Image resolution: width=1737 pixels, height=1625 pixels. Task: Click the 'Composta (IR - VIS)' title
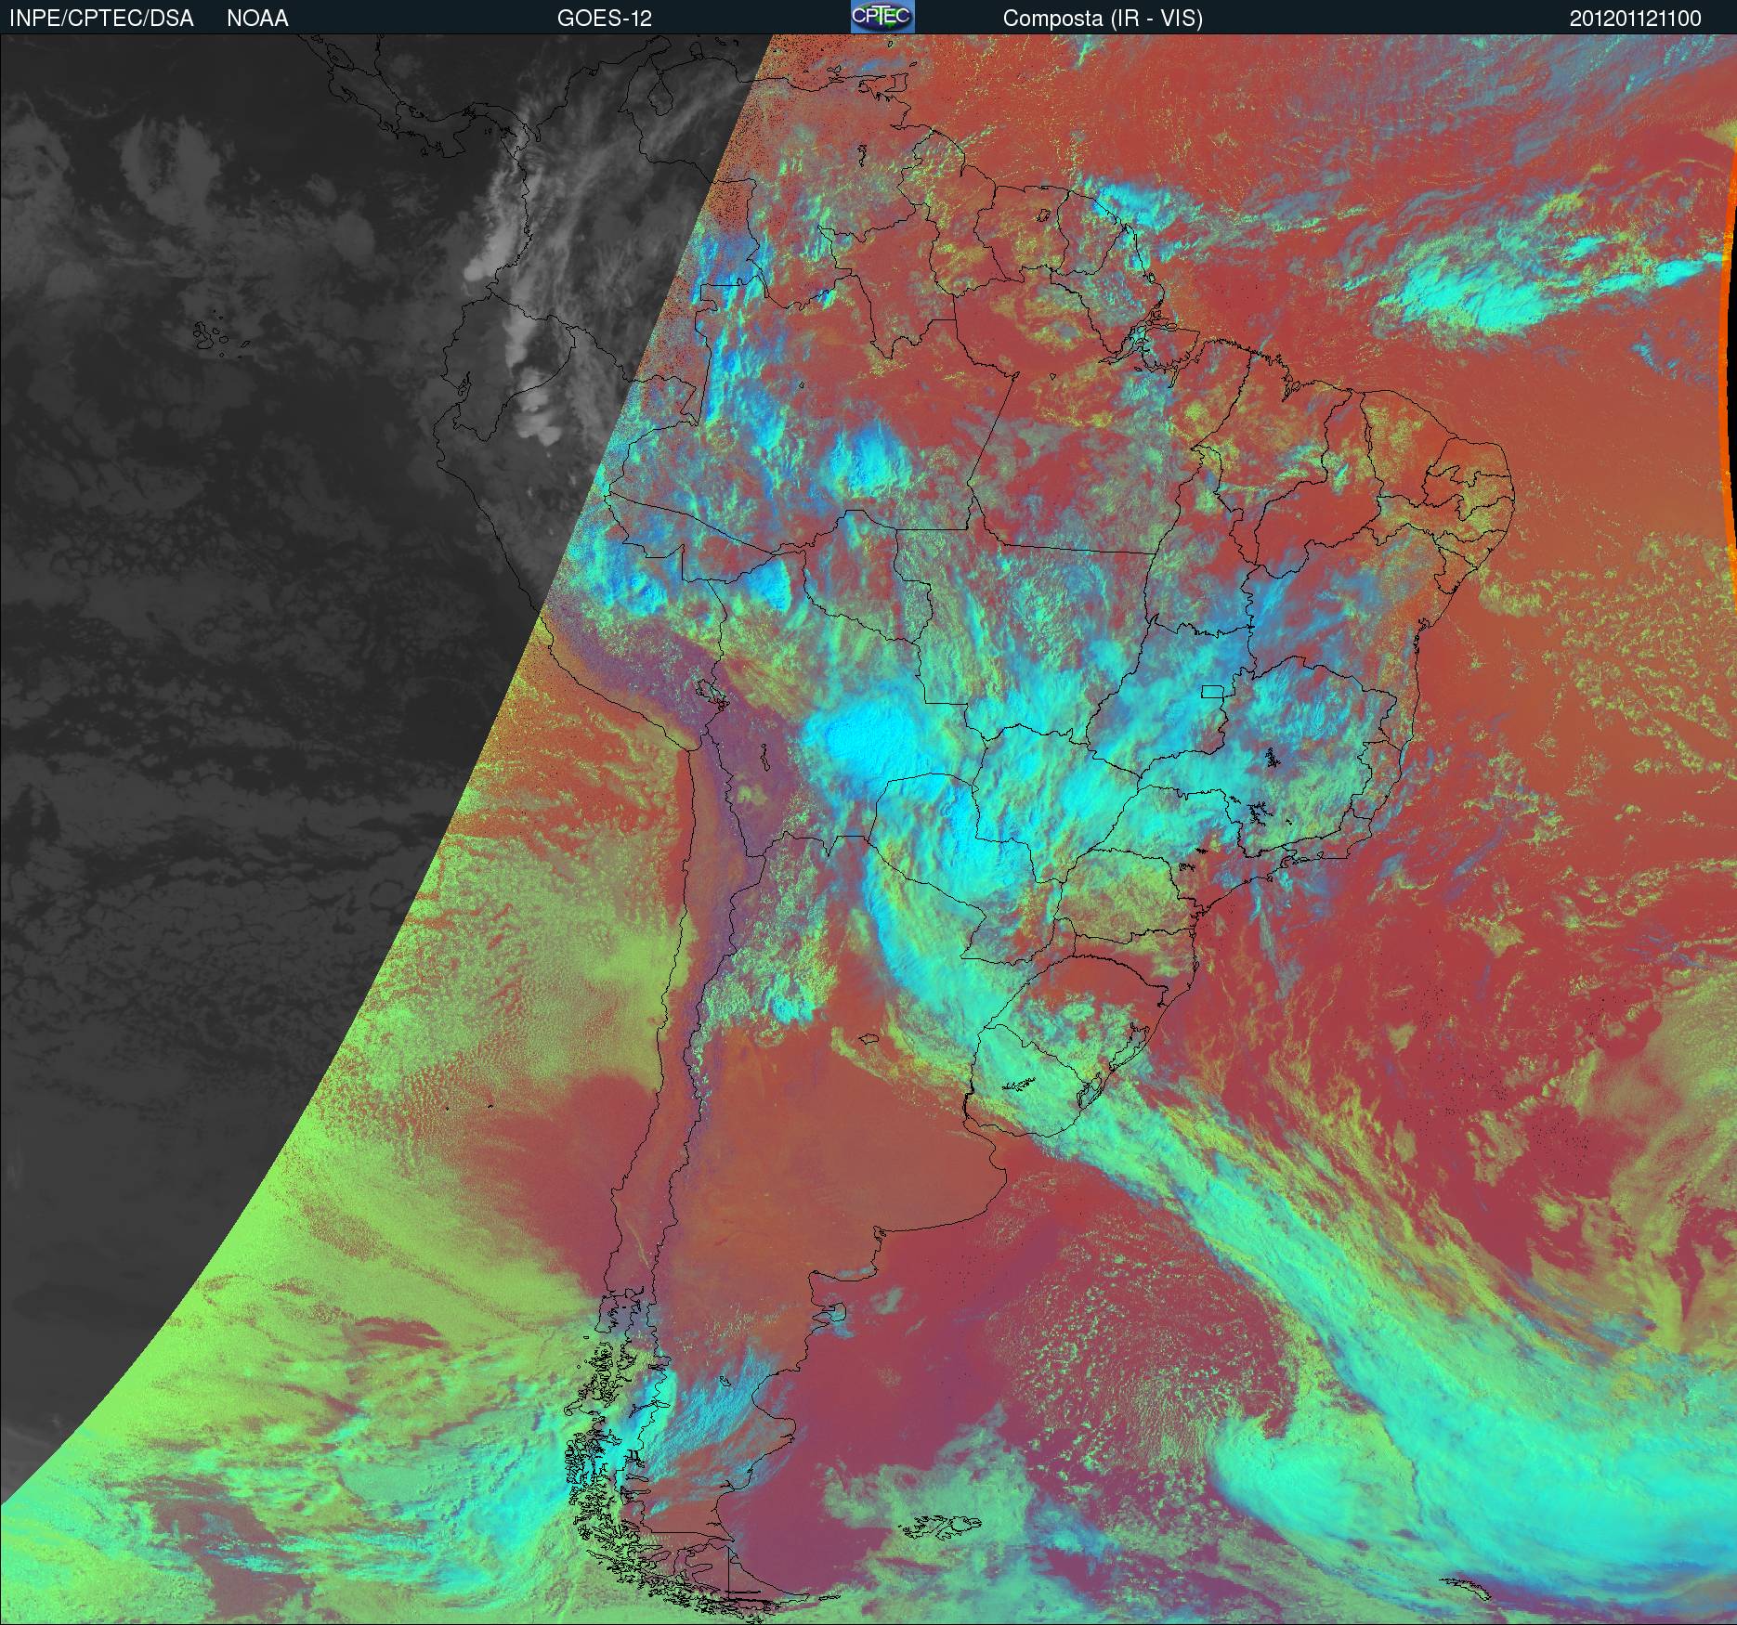[x=1103, y=19]
